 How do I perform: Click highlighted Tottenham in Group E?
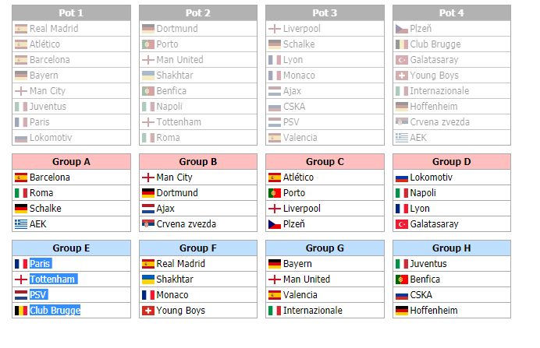pos(53,279)
